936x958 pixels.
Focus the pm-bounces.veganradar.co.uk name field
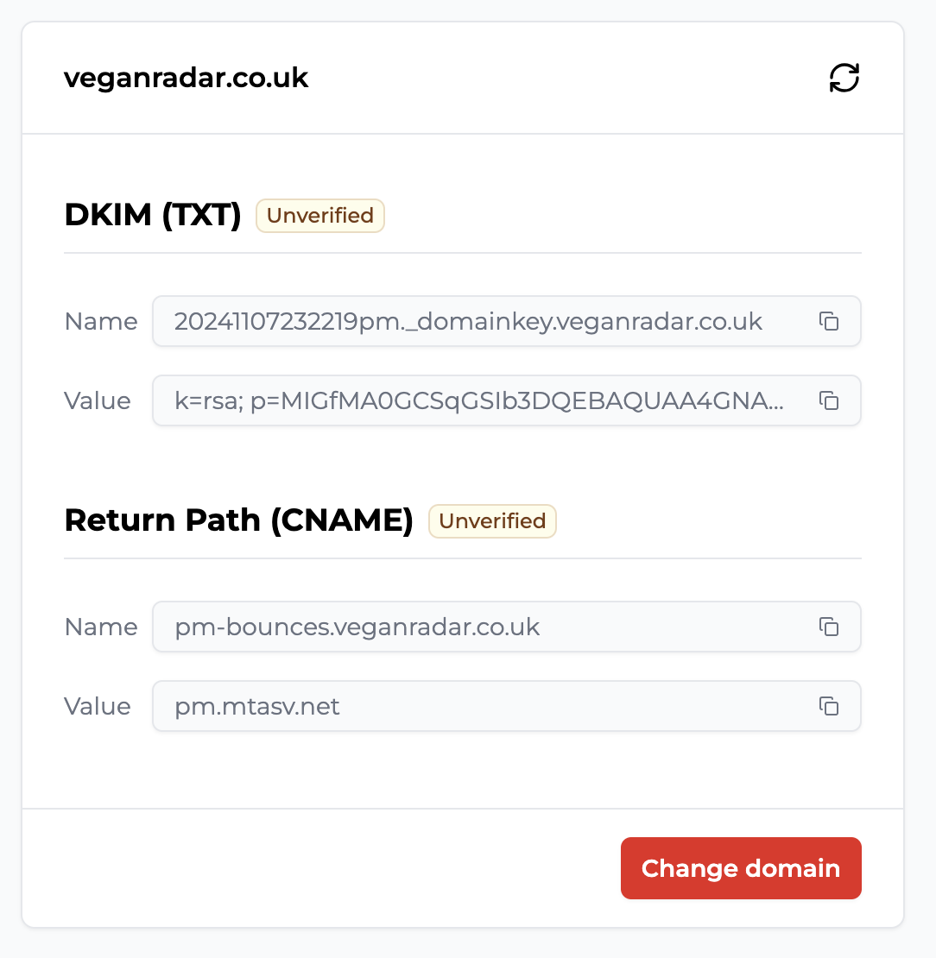point(507,627)
